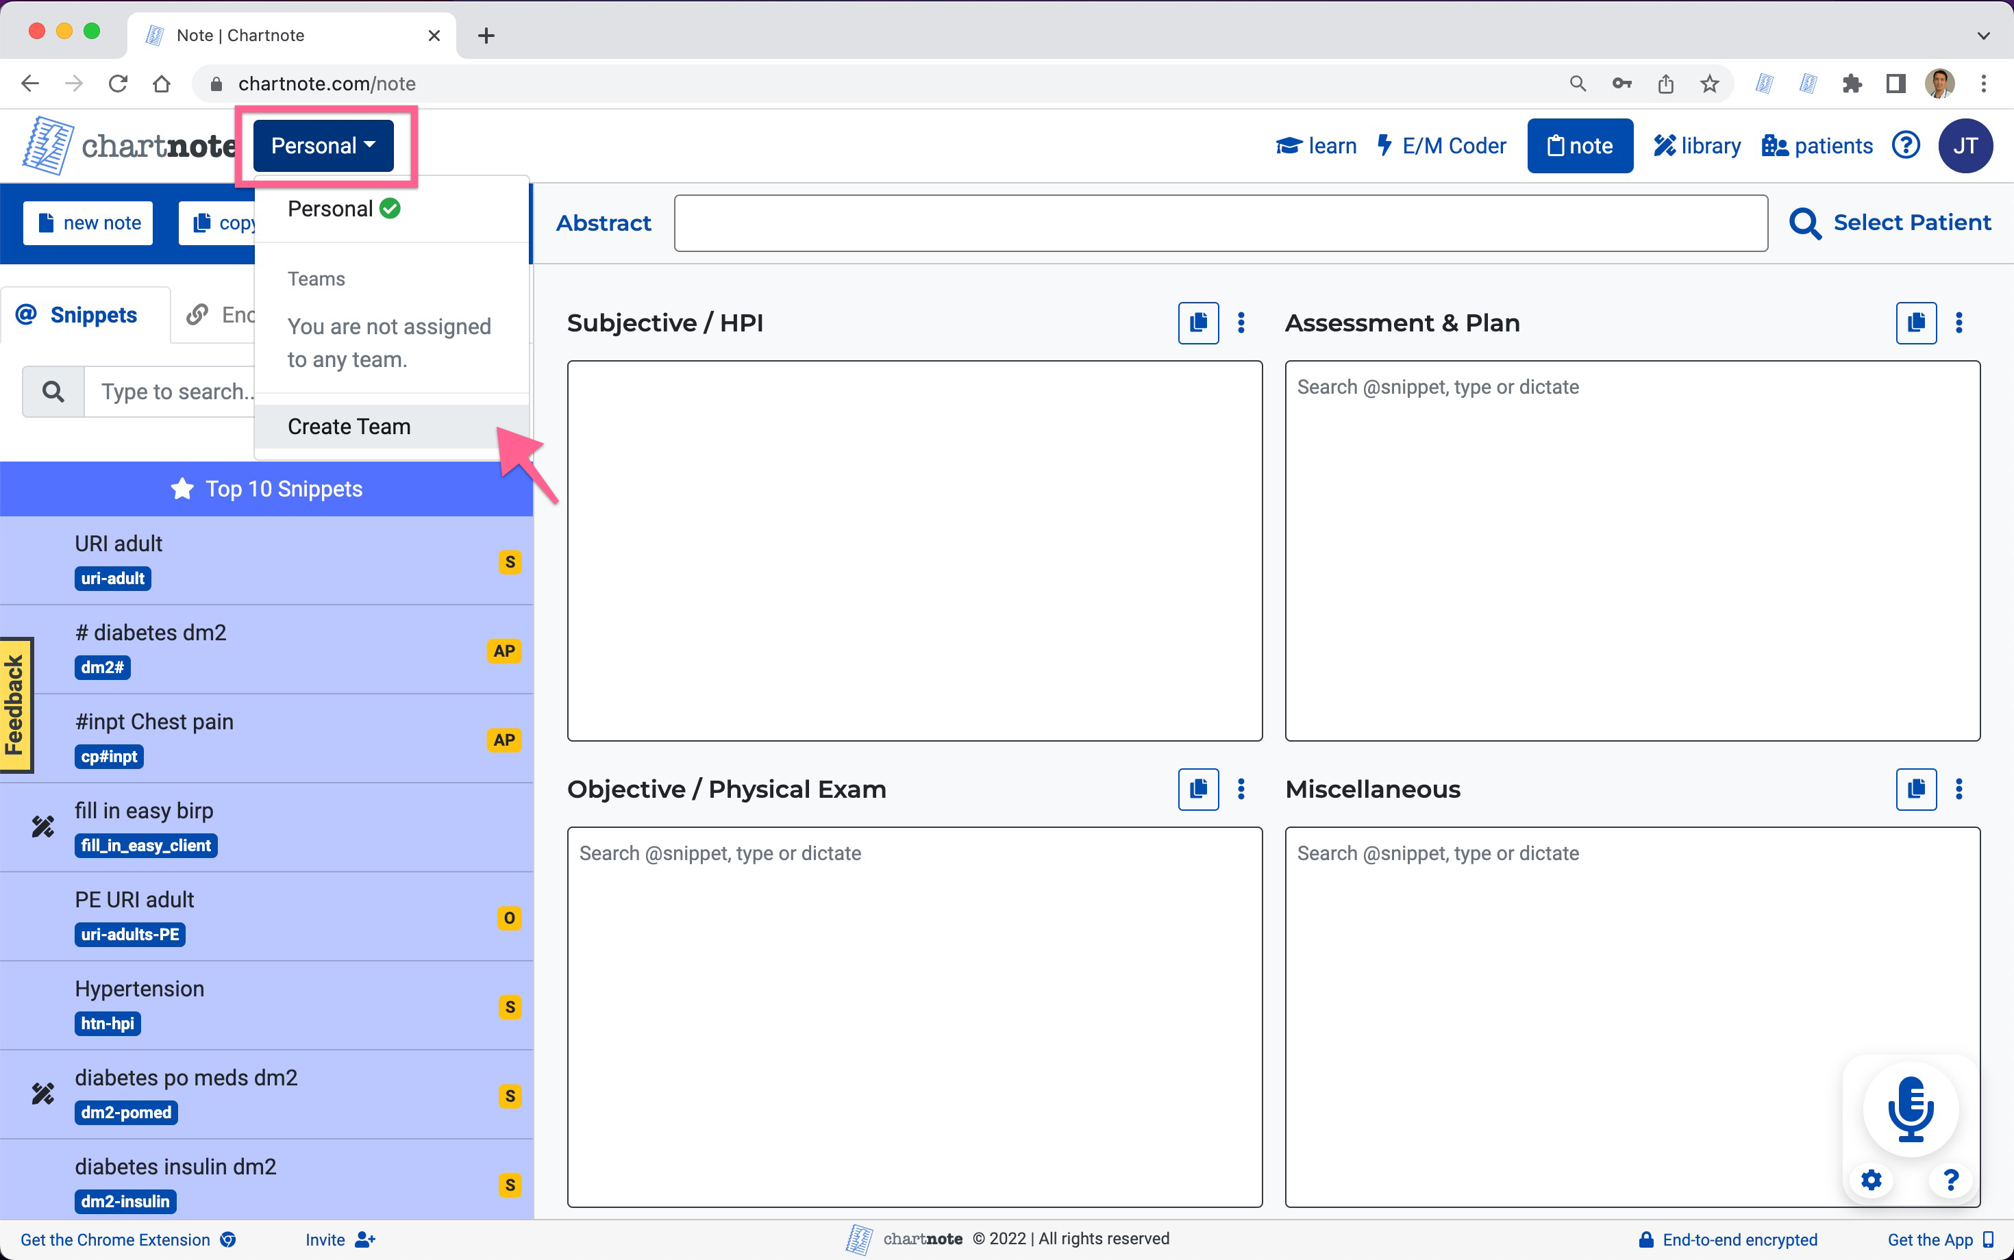The height and width of the screenshot is (1260, 2014).
Task: Open dictation help question mark
Action: click(x=1951, y=1180)
